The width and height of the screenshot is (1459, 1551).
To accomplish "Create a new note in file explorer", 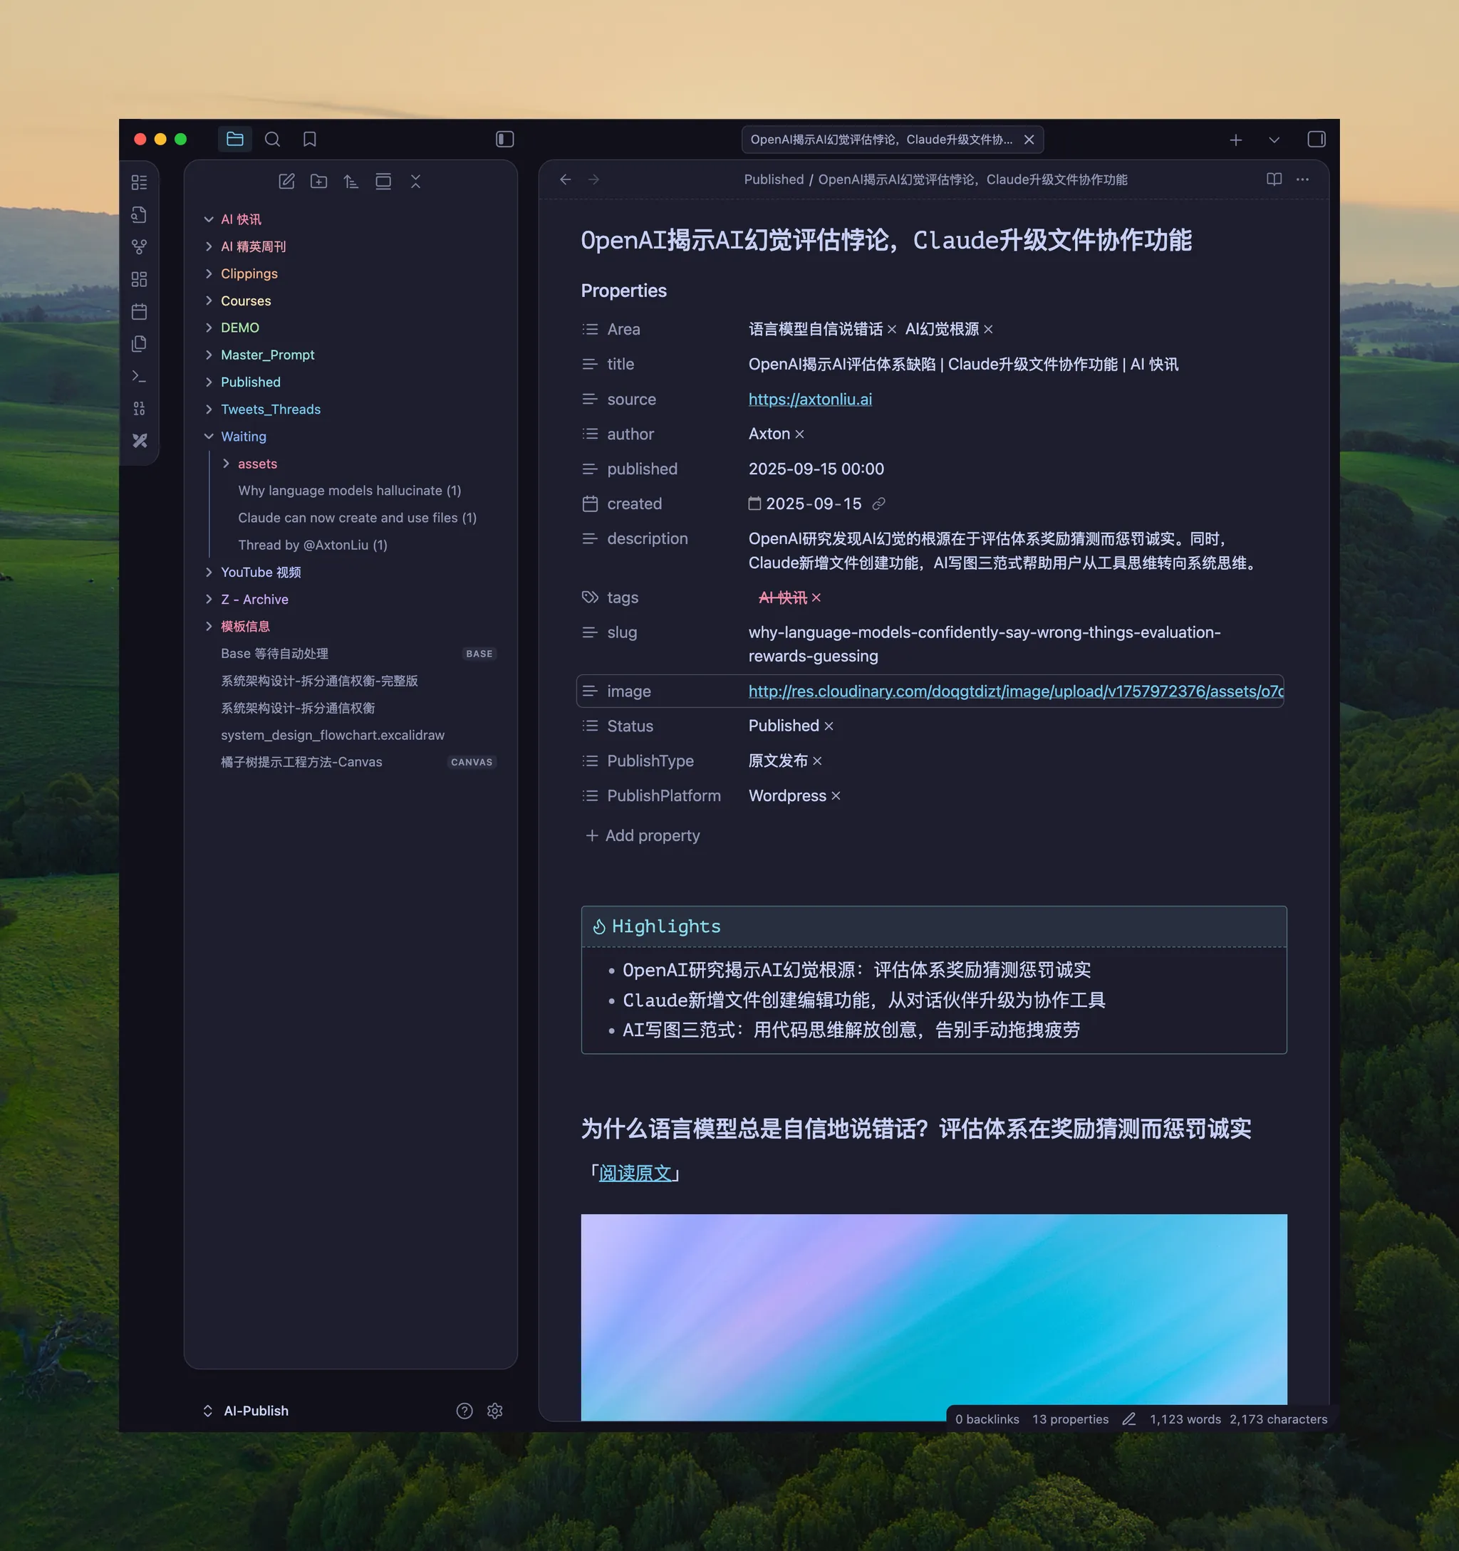I will 286,182.
